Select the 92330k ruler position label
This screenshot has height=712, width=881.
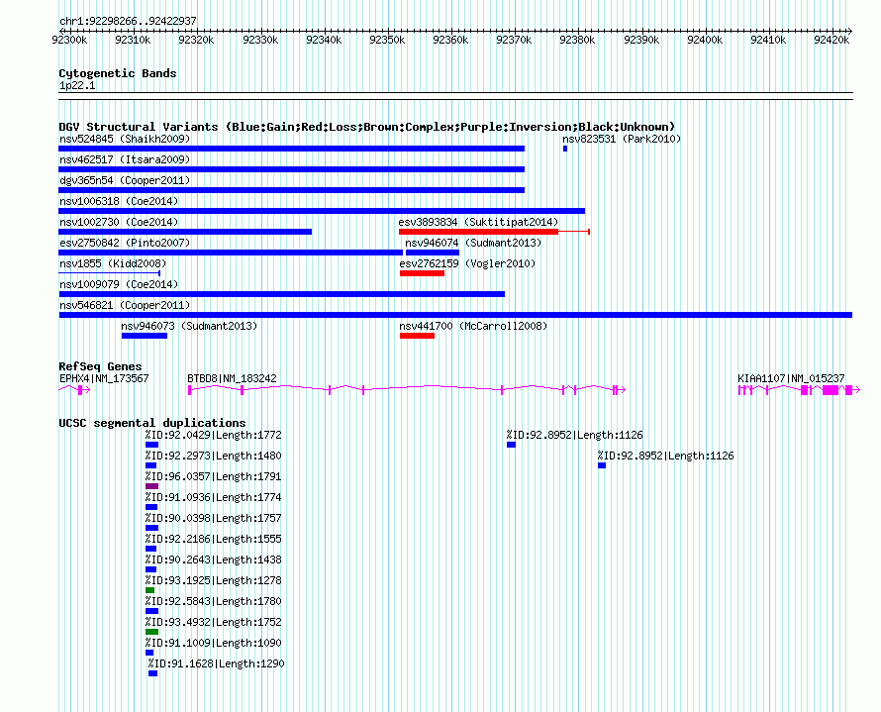260,40
